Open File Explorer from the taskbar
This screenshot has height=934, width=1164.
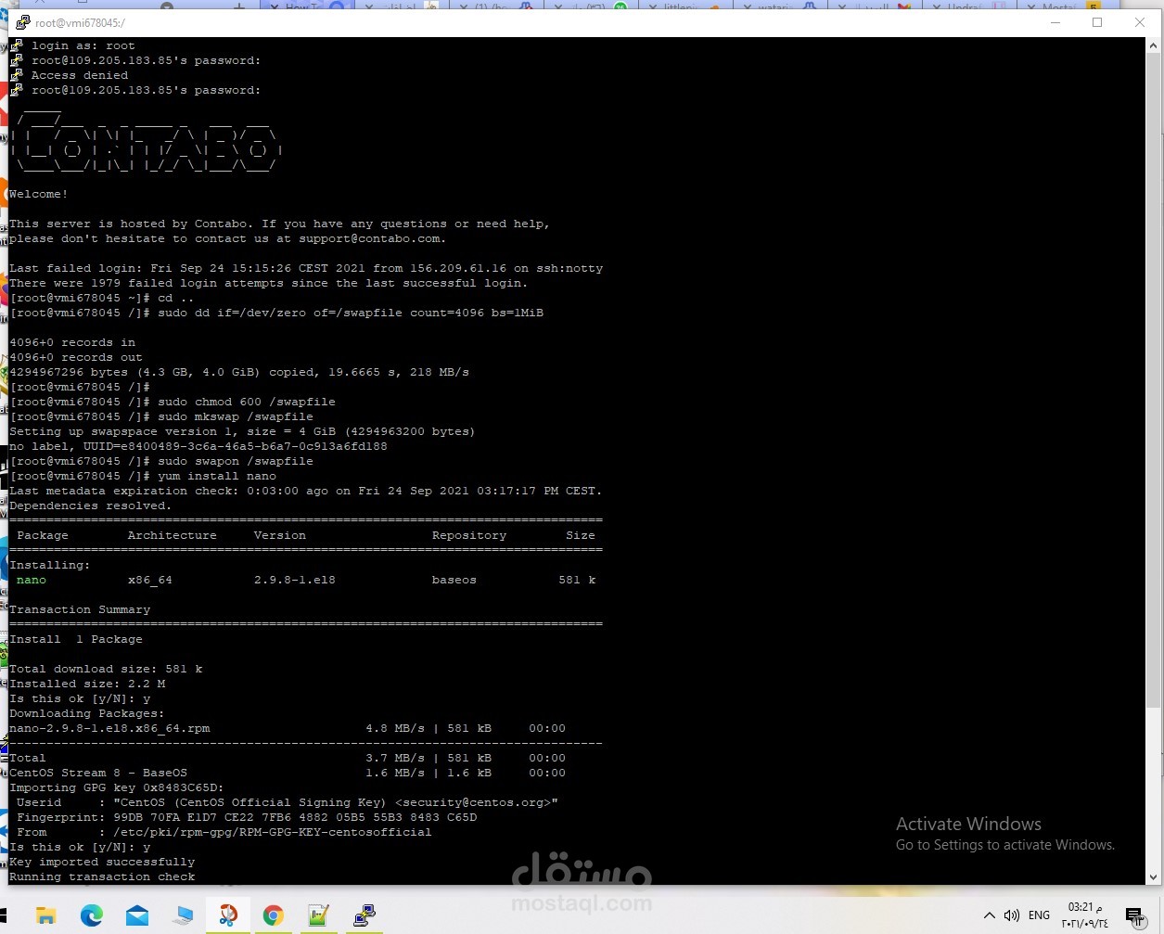pos(45,915)
